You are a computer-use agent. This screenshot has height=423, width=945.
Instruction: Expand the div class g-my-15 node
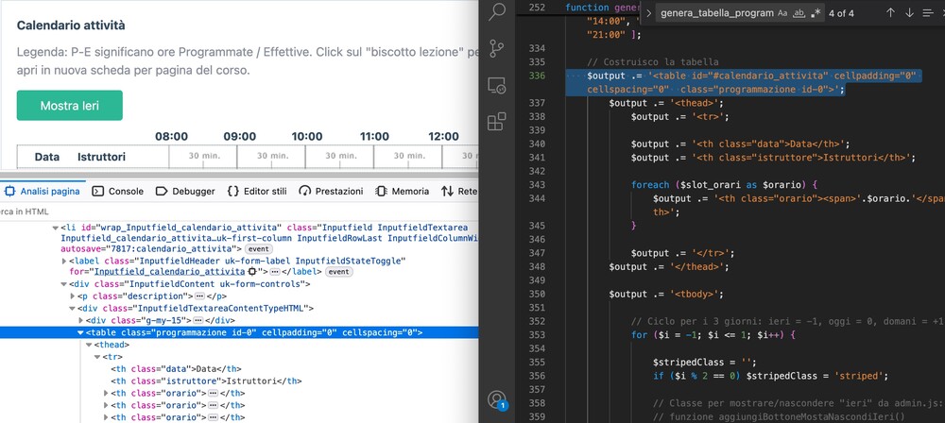tap(80, 320)
